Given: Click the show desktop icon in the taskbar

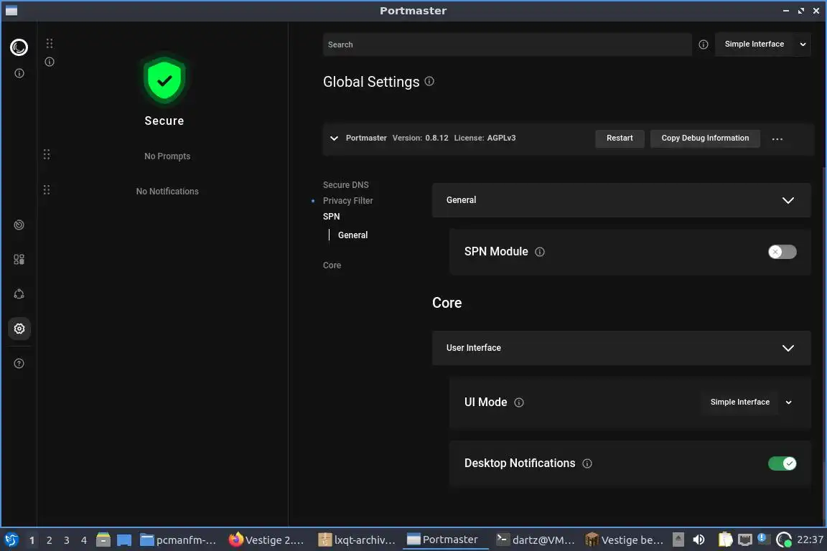Looking at the screenshot, I should [x=124, y=540].
